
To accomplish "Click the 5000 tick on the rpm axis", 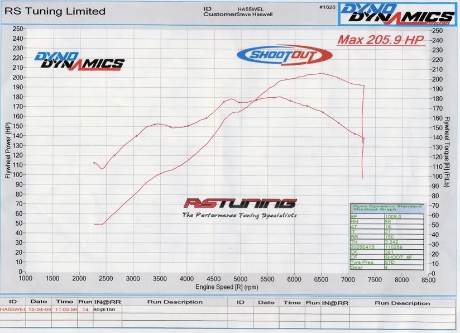I will click(x=241, y=278).
